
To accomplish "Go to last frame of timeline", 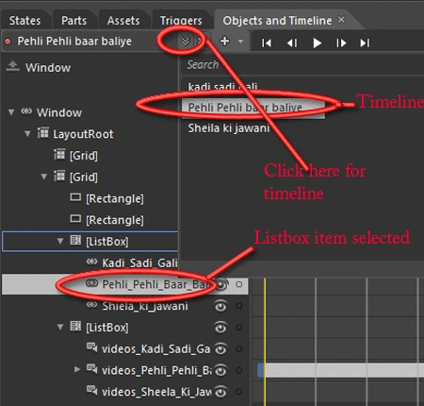I will [365, 42].
